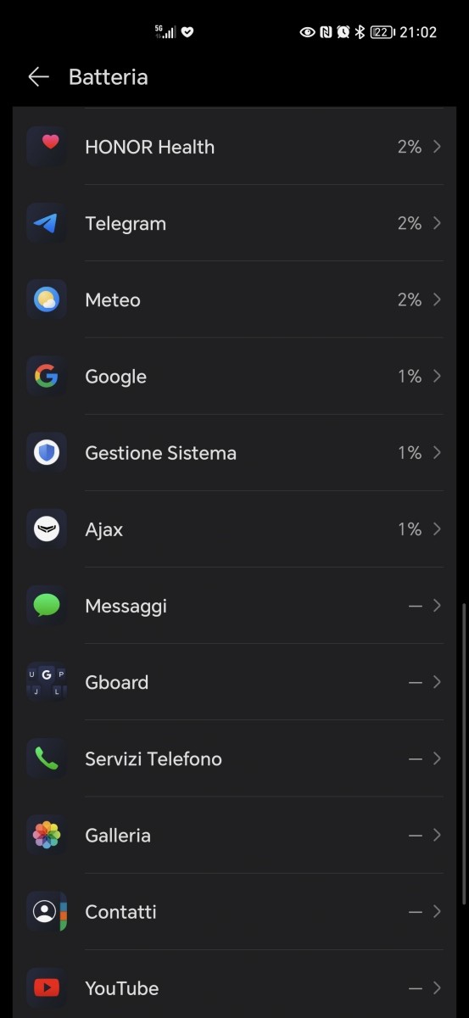Open the Meteo battery usage entry

pyautogui.click(x=234, y=299)
